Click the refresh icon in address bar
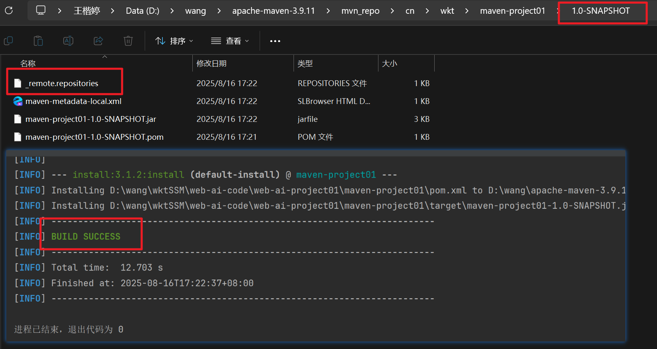The image size is (657, 349). 9,10
